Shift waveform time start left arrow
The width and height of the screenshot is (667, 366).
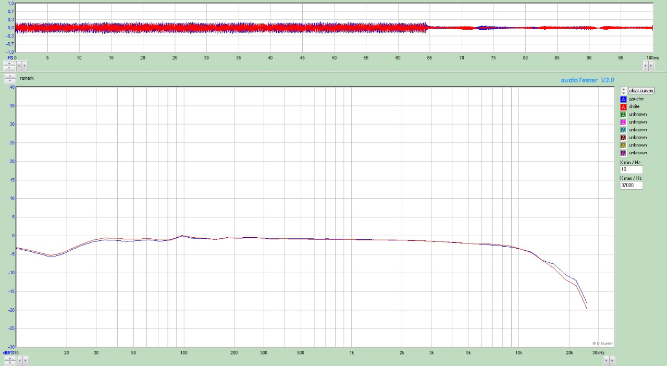(19, 66)
